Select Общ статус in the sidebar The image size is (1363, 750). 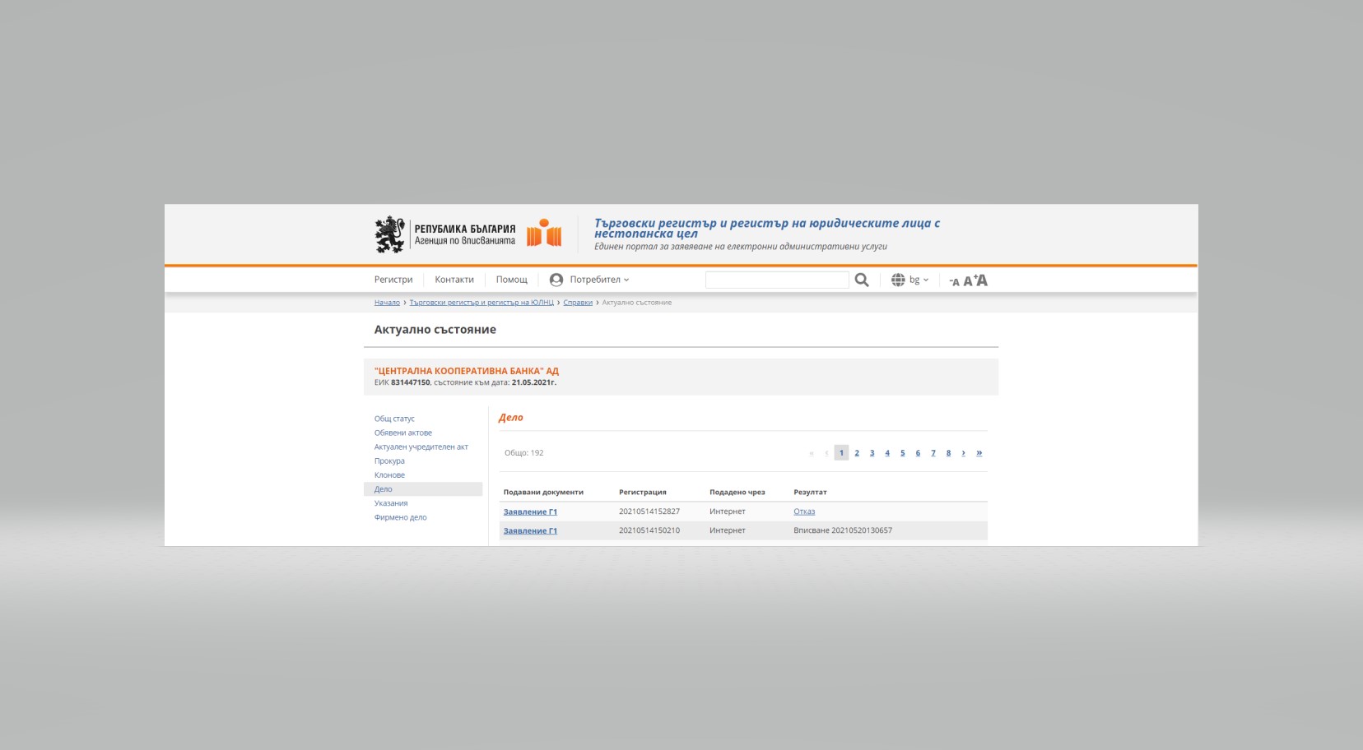(x=394, y=419)
